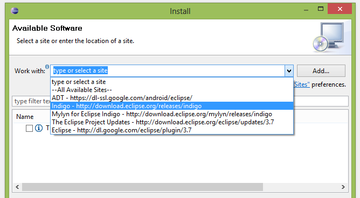Screen dimensions: 360x198
Task: Click the info icon beside Work with
Action: pyautogui.click(x=47, y=67)
